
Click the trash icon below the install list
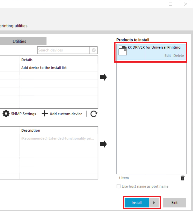(x=183, y=178)
